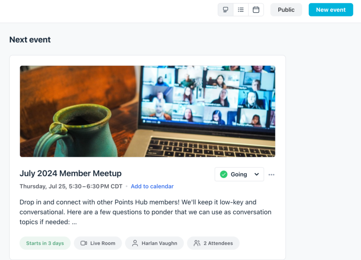Viewport: 361px width, 260px height.
Task: Expand the Going RSVP dropdown chevron
Action: pos(257,174)
